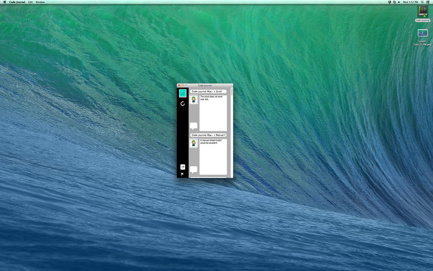
Task: Click the circular refresh arrow icon
Action: 182,104
